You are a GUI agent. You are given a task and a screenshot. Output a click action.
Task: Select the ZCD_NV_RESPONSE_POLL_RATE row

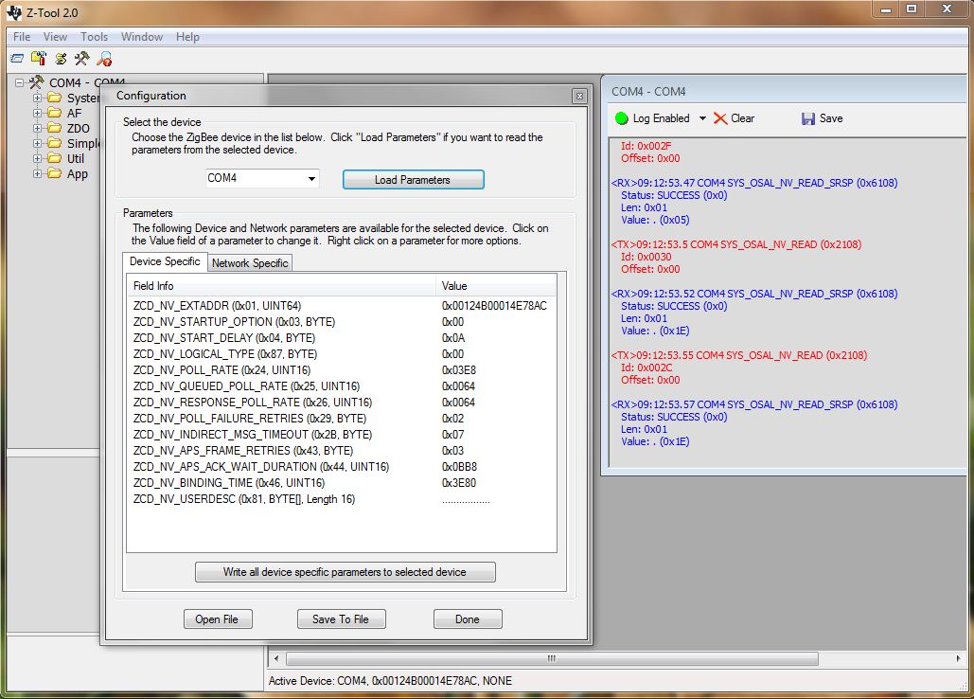(x=341, y=403)
